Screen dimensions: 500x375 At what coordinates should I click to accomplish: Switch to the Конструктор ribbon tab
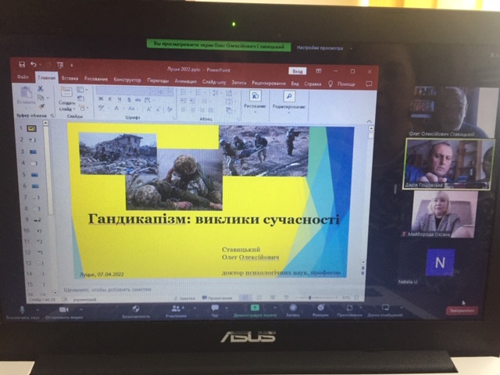[x=127, y=80]
